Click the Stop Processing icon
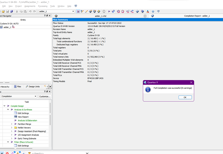223x154 pixels. point(104,11)
